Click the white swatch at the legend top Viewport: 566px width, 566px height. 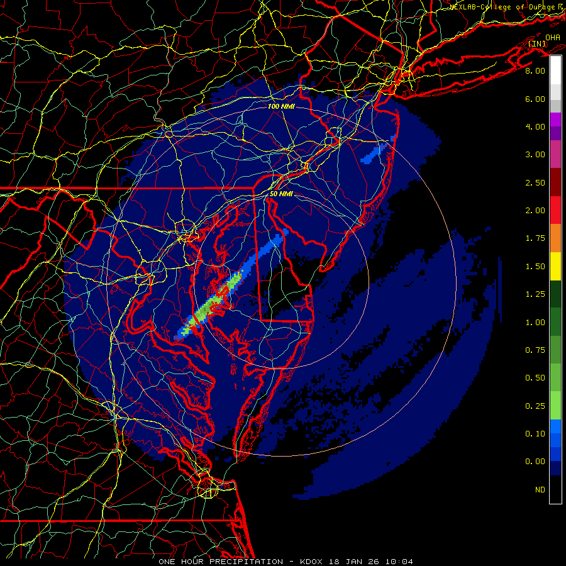[x=555, y=70]
